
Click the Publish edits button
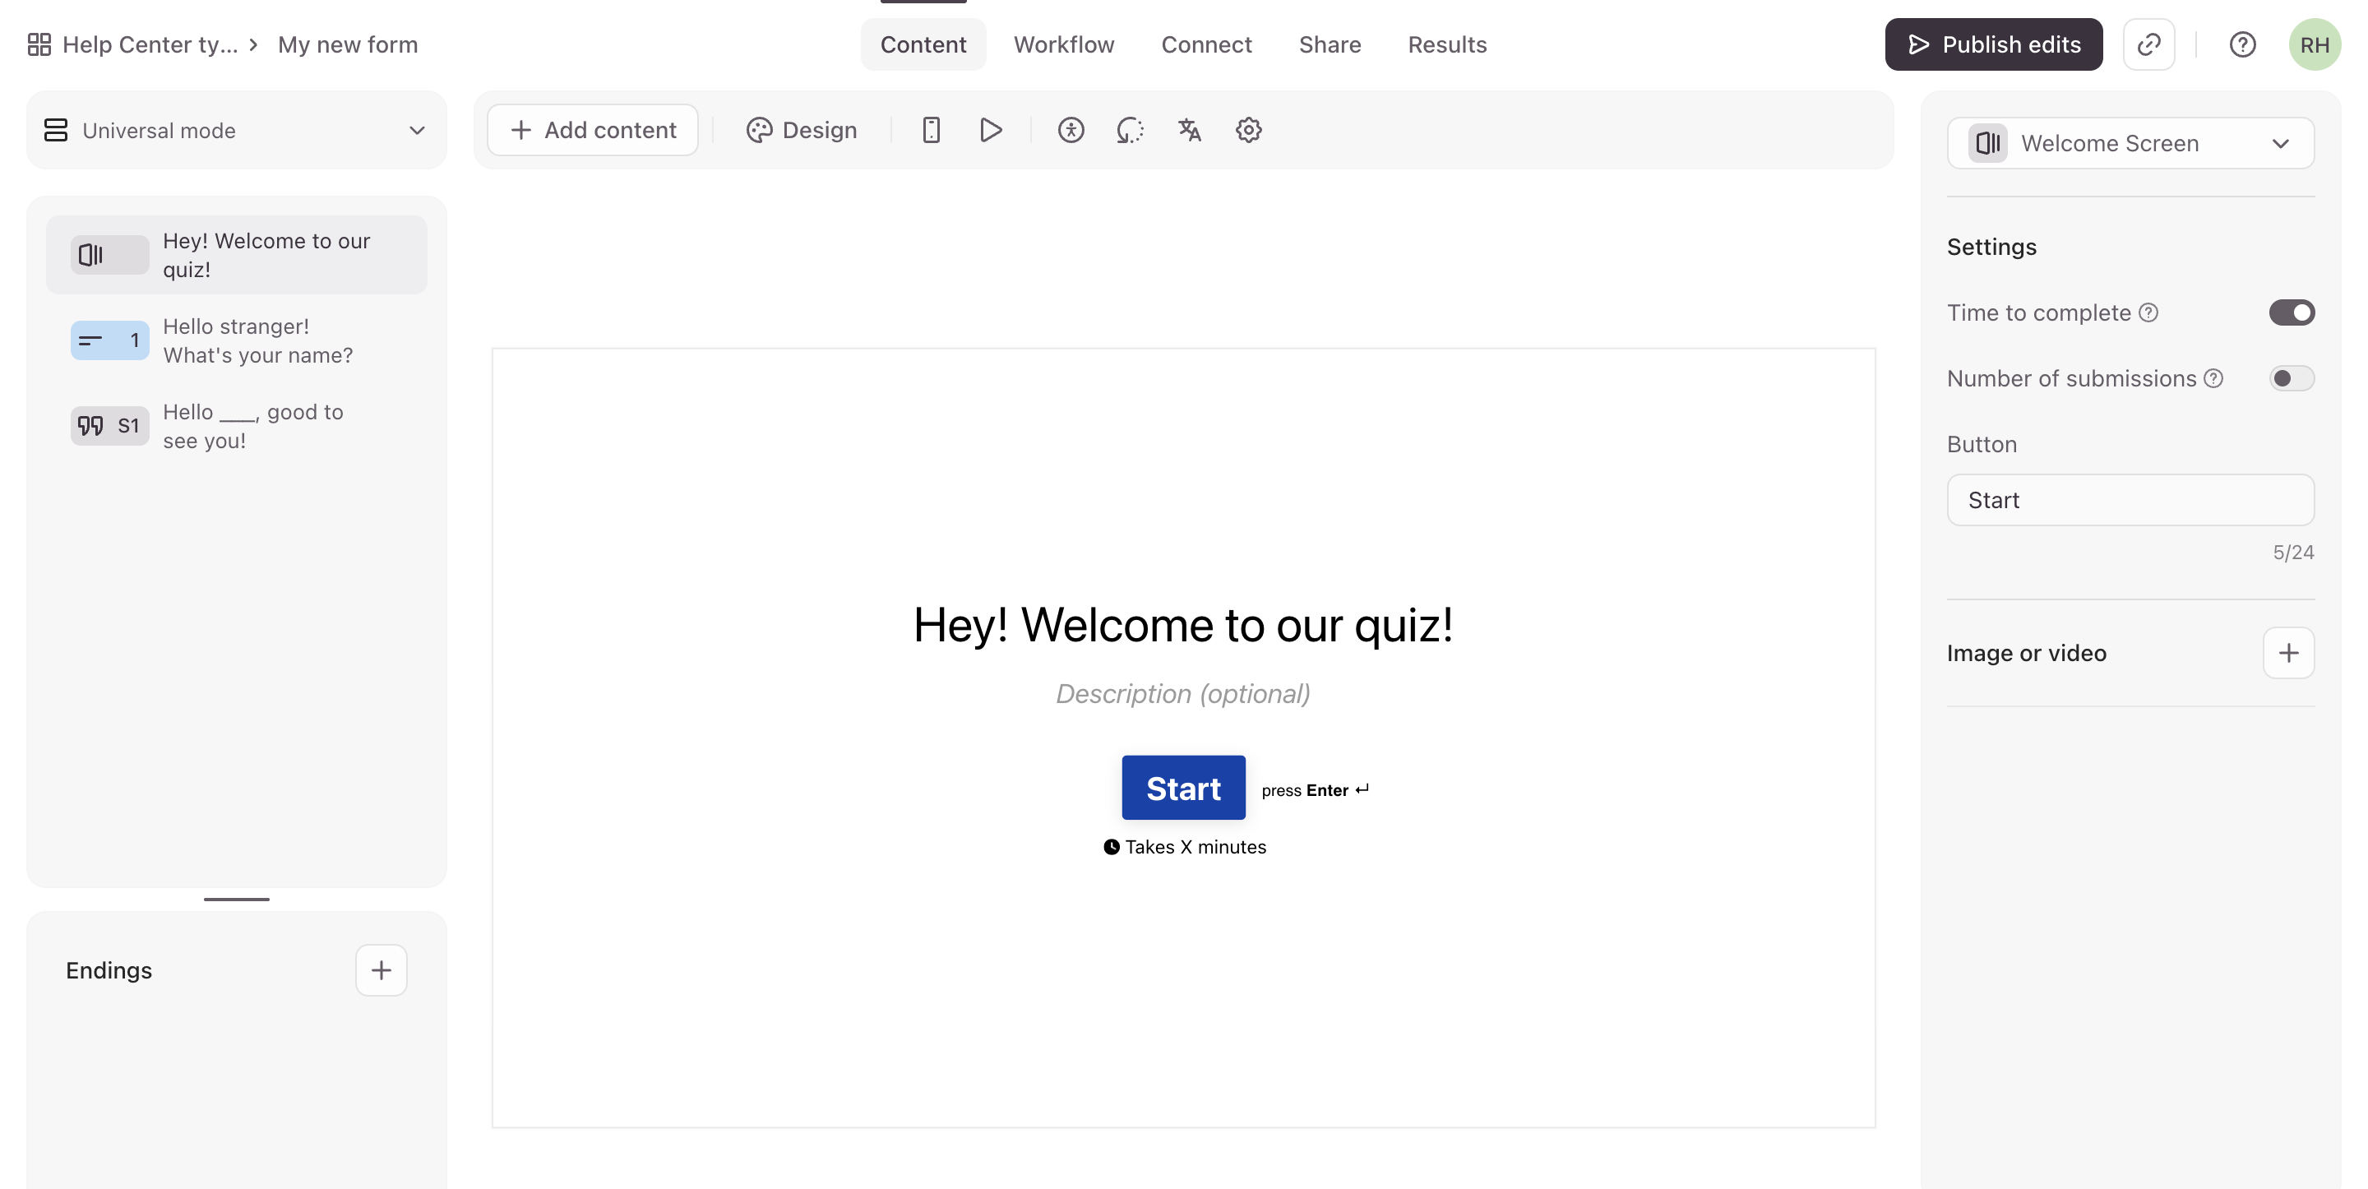click(1993, 44)
